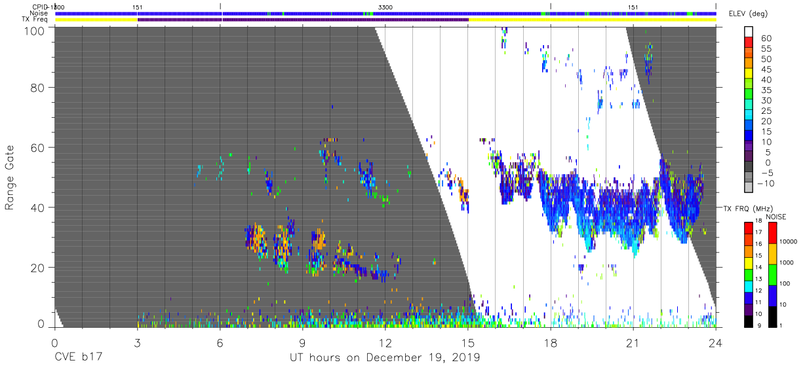The height and width of the screenshot is (371, 805).
Task: Click the "100" y-axis tick label
Action: click(x=34, y=30)
